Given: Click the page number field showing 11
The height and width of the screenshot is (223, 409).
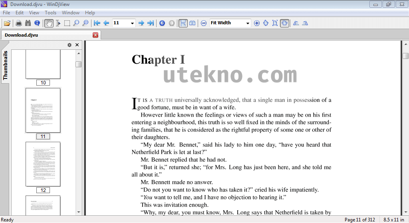Looking at the screenshot, I should [121, 23].
